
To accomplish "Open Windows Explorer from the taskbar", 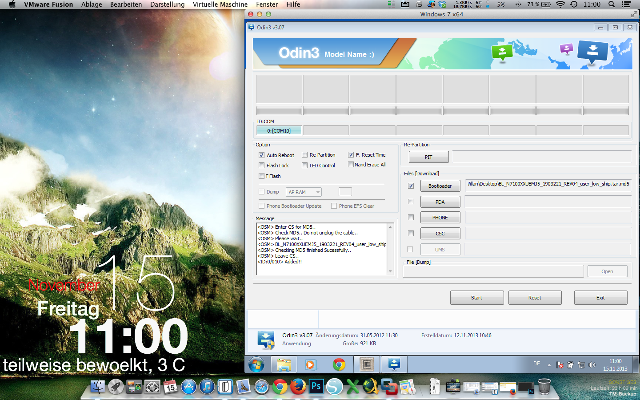I will click(284, 365).
